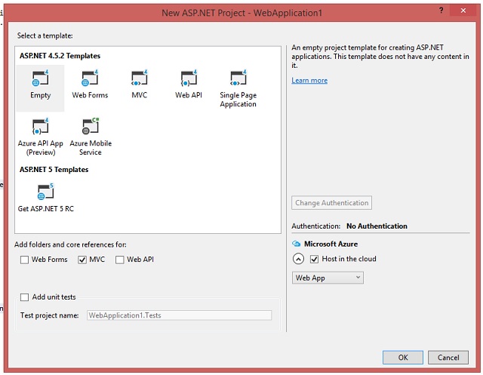
Task: Select Azure API App (Preview) template icon
Action: point(40,126)
